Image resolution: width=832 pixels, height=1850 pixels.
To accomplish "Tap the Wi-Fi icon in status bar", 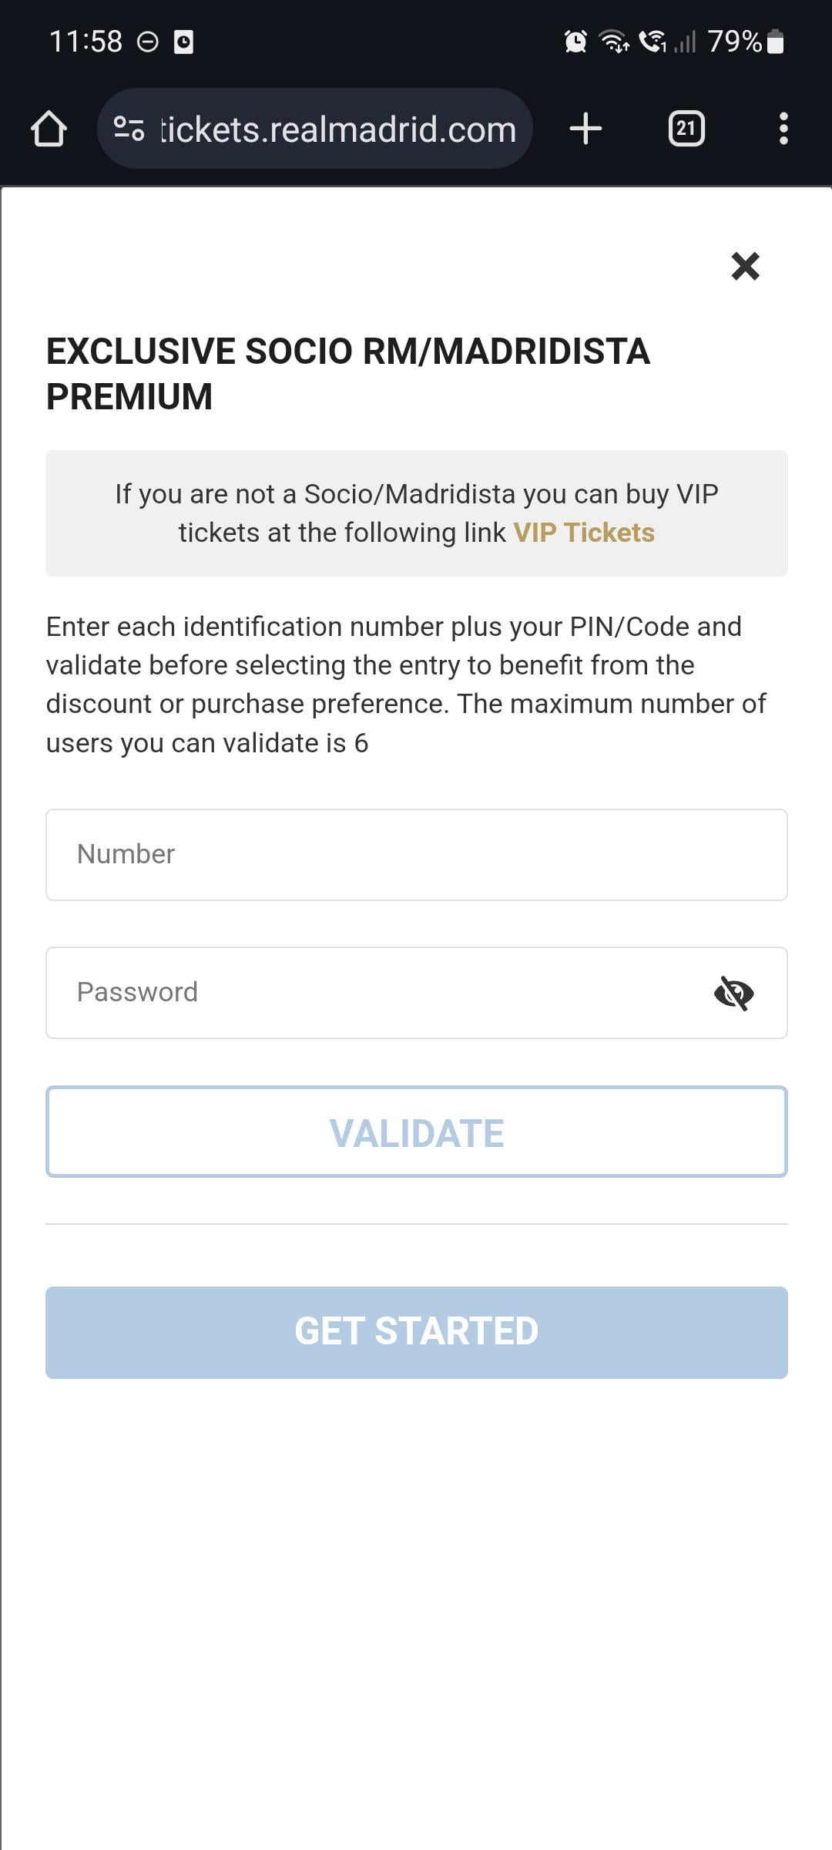I will coord(614,42).
